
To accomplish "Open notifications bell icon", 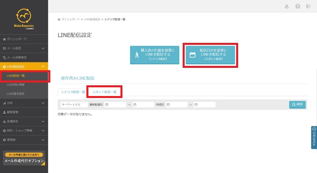I will pyautogui.click(x=286, y=6).
